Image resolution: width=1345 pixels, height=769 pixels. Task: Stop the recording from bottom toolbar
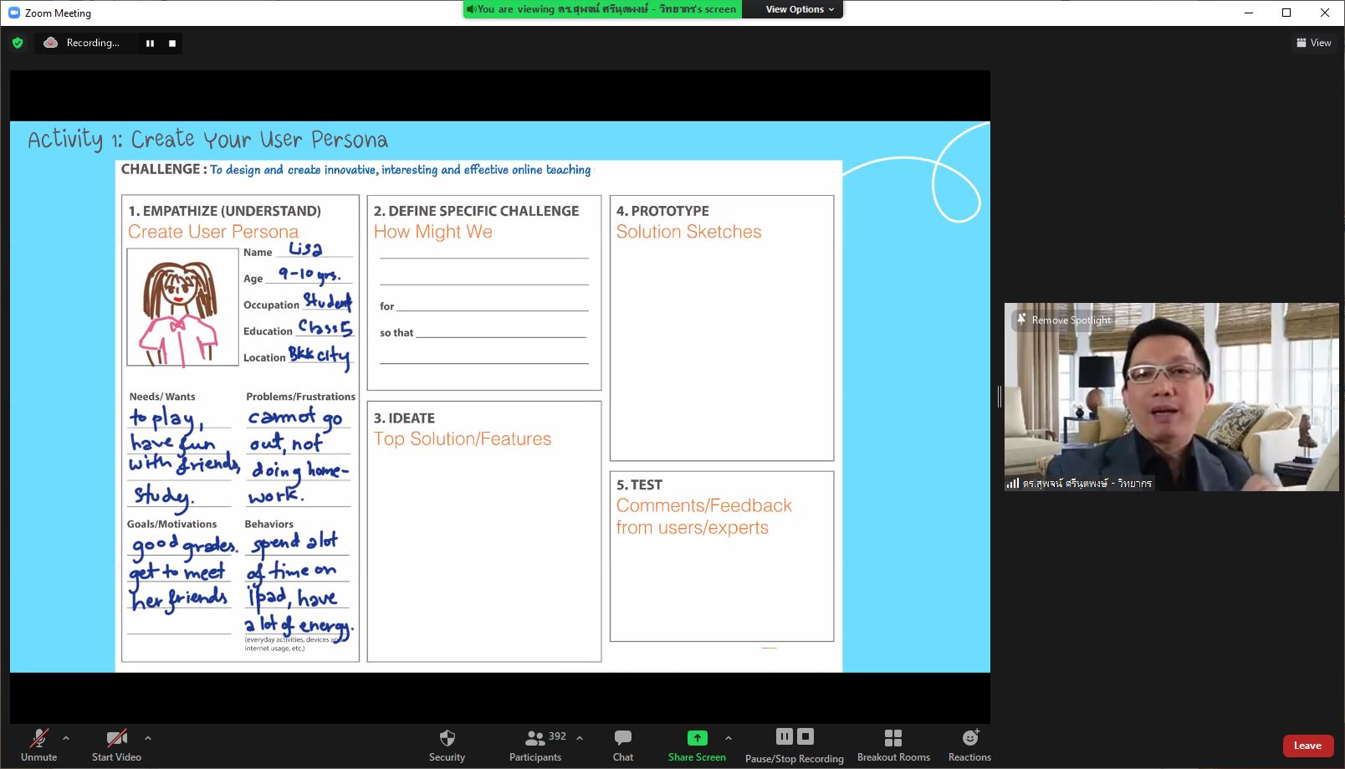tap(805, 736)
